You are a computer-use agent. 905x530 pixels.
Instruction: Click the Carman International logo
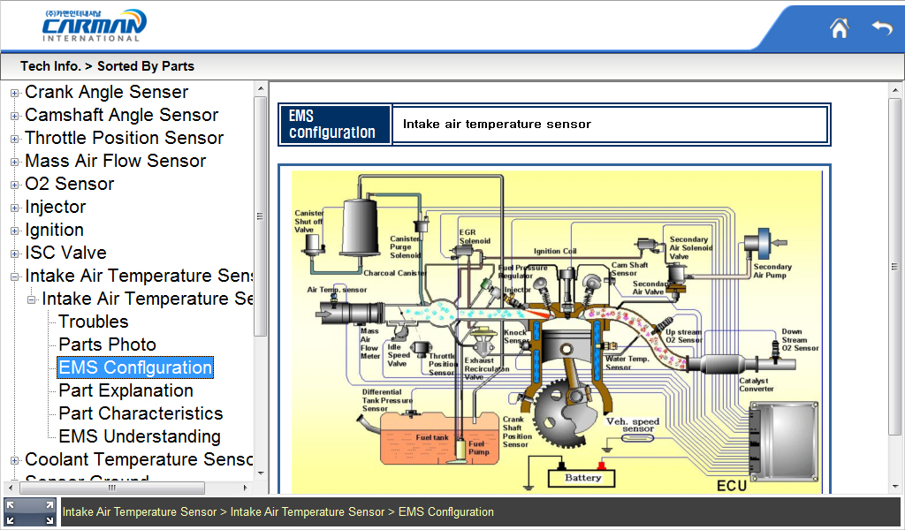(94, 26)
